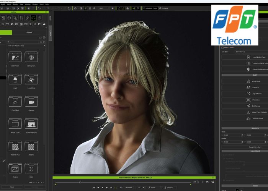The height and width of the screenshot is (191, 268).
Task: Open the Lens Flare folder
Action: click(x=31, y=80)
